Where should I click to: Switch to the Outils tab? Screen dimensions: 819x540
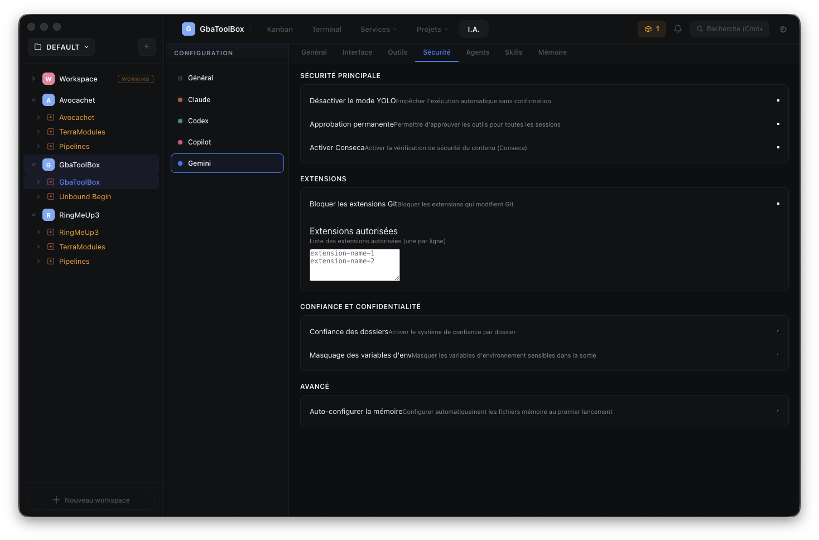click(x=397, y=52)
